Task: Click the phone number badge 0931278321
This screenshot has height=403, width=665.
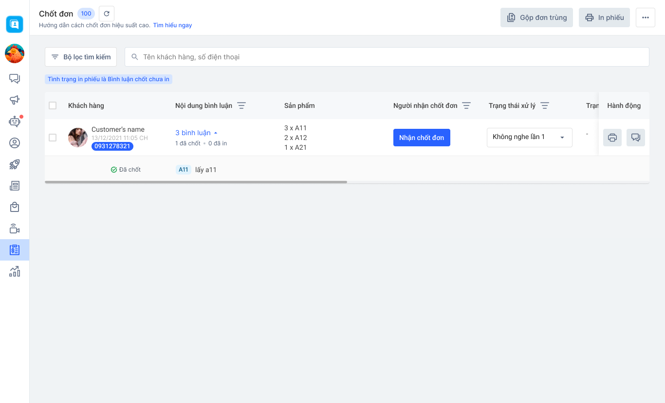Action: pyautogui.click(x=112, y=146)
